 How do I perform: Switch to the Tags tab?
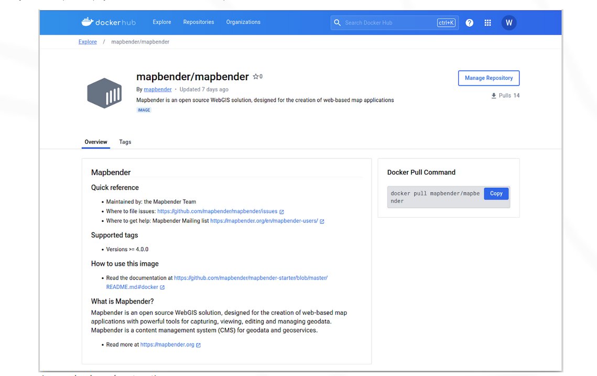click(x=125, y=142)
